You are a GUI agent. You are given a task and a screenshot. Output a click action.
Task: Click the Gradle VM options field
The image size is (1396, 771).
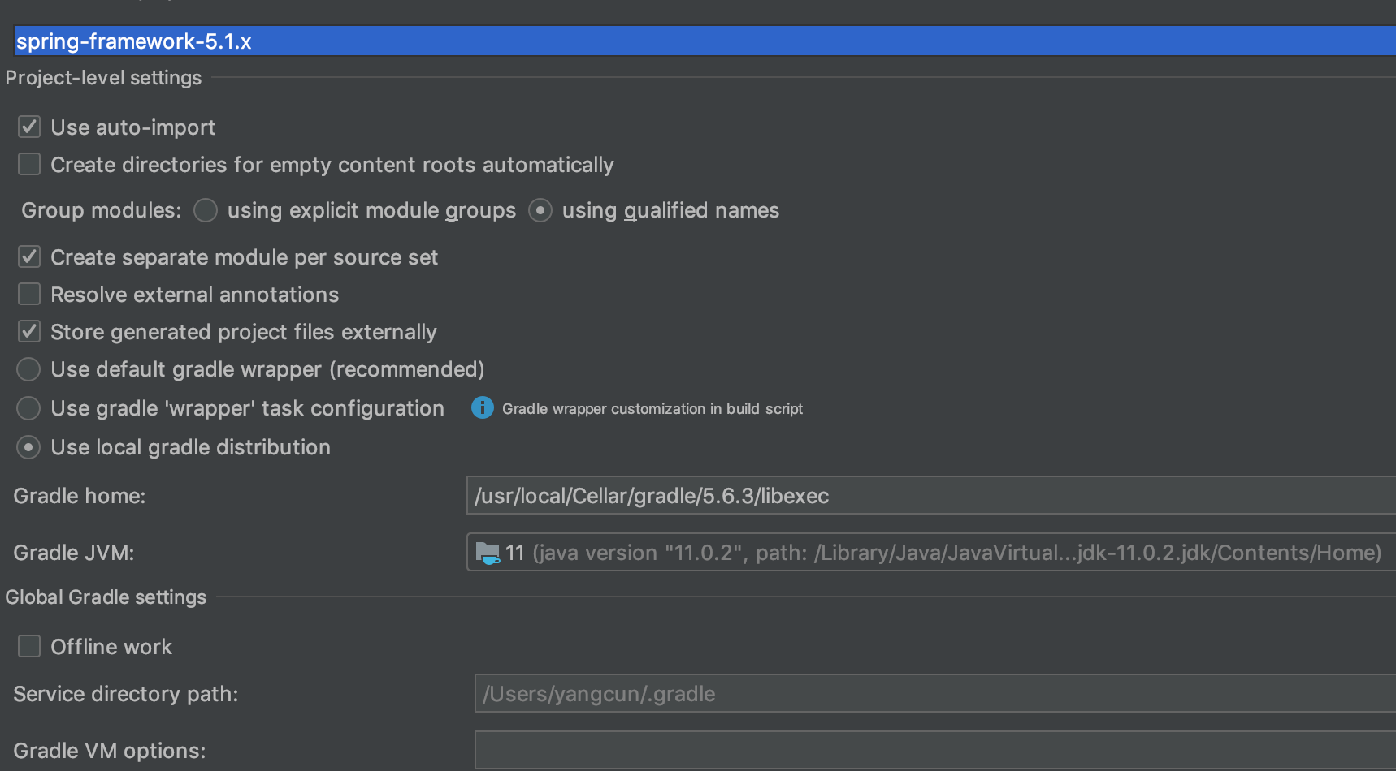pyautogui.click(x=935, y=750)
